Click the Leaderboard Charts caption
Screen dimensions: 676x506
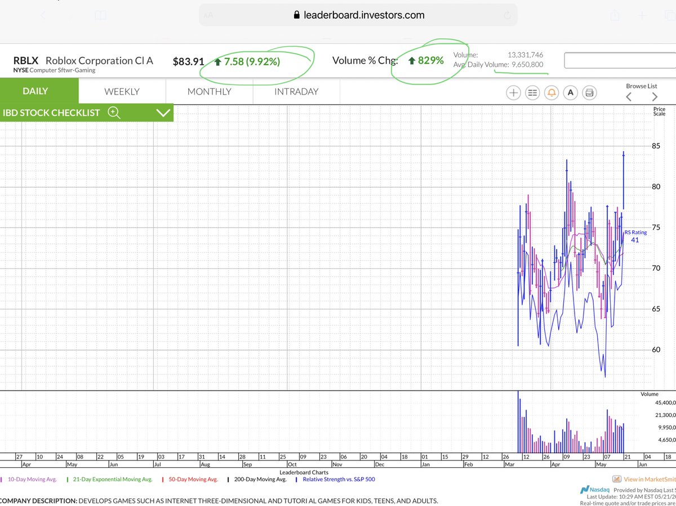click(304, 472)
